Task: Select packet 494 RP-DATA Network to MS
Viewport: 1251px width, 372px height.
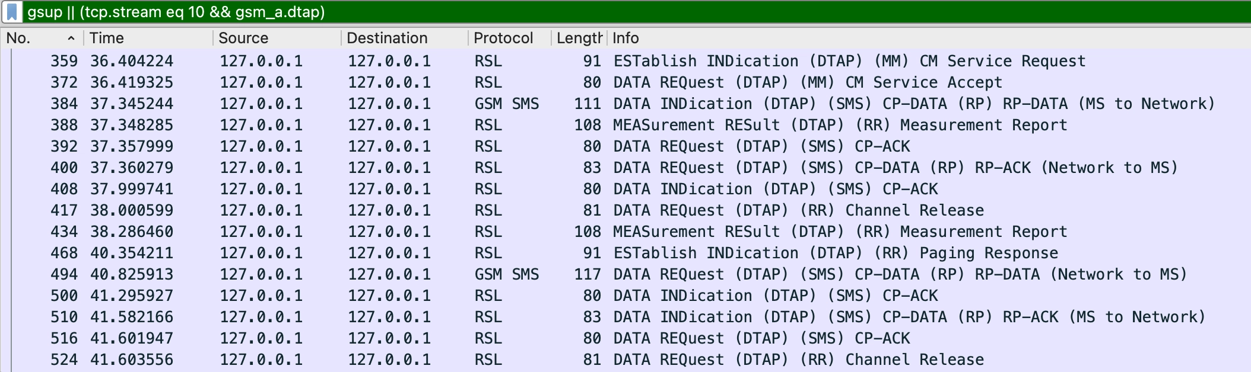Action: tap(900, 274)
